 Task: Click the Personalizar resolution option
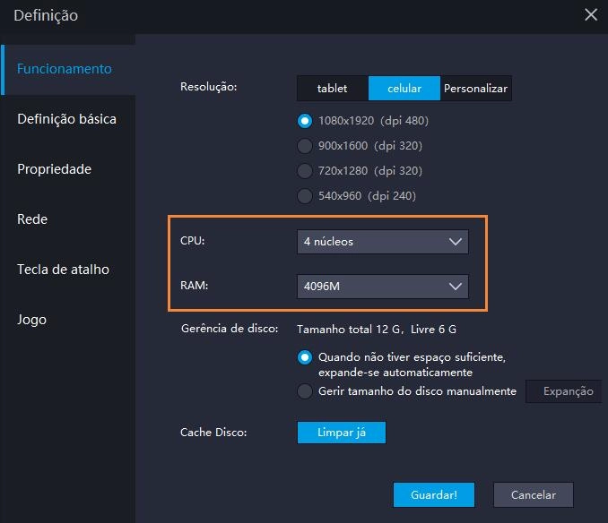click(475, 89)
